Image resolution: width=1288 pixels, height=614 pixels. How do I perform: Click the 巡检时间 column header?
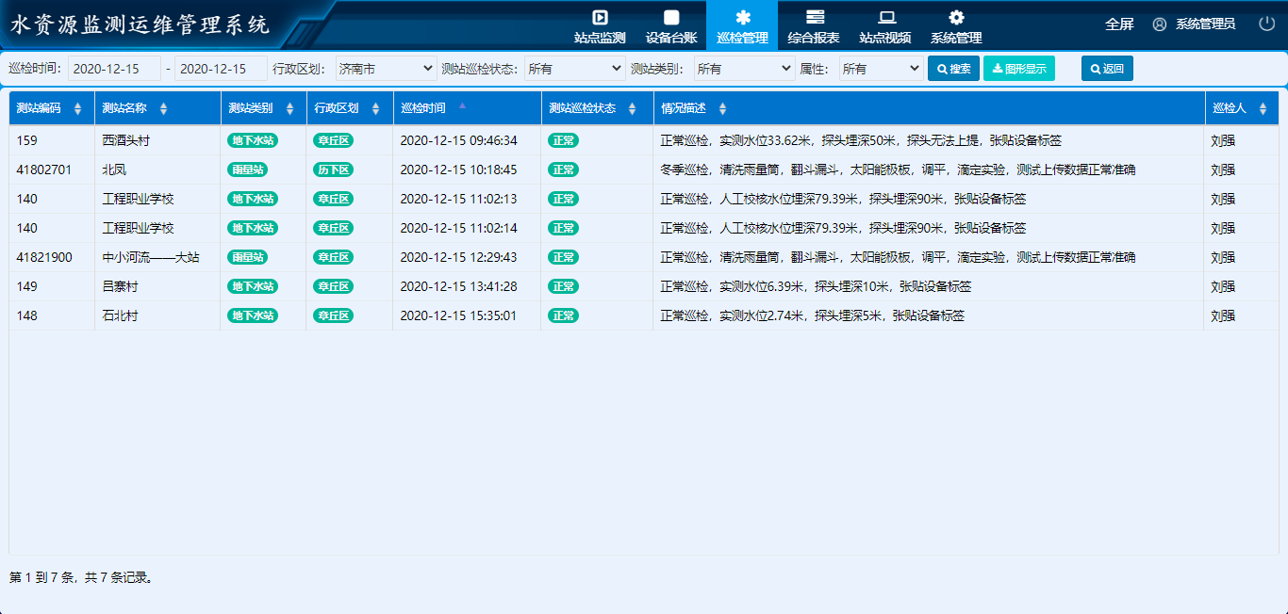423,108
